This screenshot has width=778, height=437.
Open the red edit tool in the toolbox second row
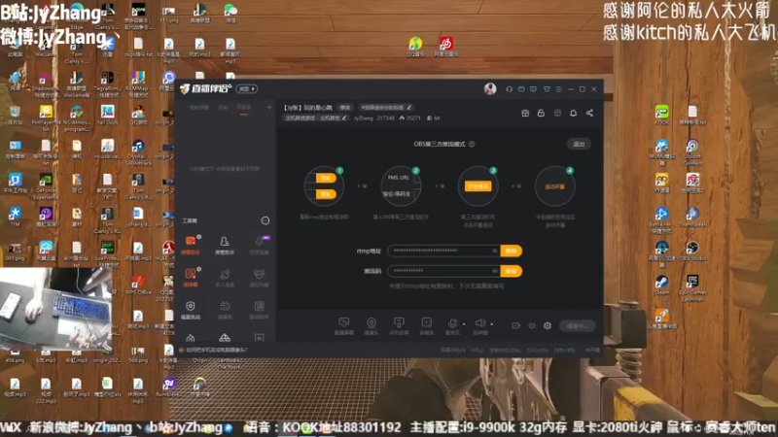[191, 278]
